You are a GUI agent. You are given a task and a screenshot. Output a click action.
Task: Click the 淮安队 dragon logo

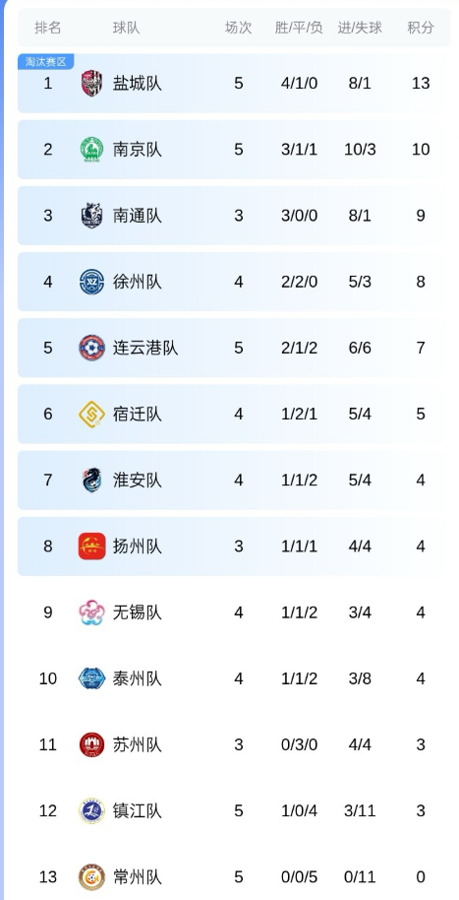[x=91, y=480]
